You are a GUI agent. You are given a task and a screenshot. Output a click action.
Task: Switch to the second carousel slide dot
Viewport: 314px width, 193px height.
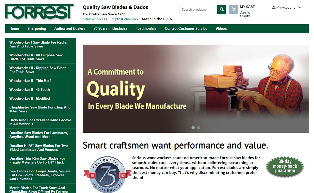pos(199,128)
